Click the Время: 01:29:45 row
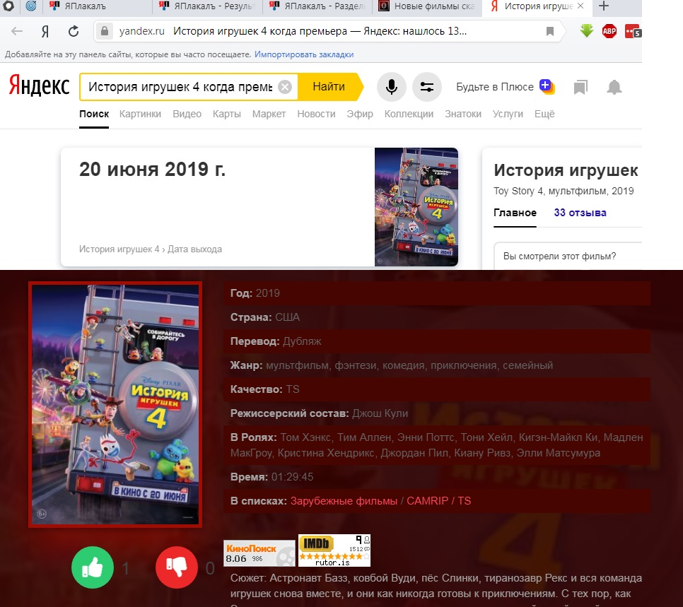The height and width of the screenshot is (607, 683). [437, 477]
